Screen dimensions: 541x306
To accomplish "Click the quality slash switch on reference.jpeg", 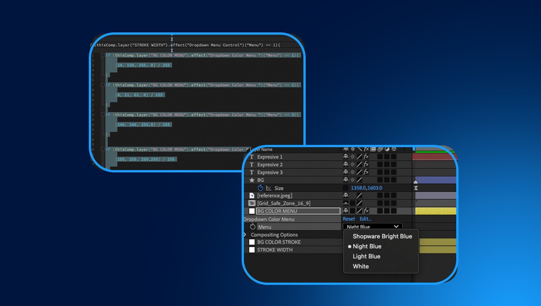I will pos(360,196).
